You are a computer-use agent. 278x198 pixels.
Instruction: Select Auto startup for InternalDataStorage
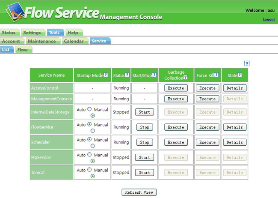point(89,109)
